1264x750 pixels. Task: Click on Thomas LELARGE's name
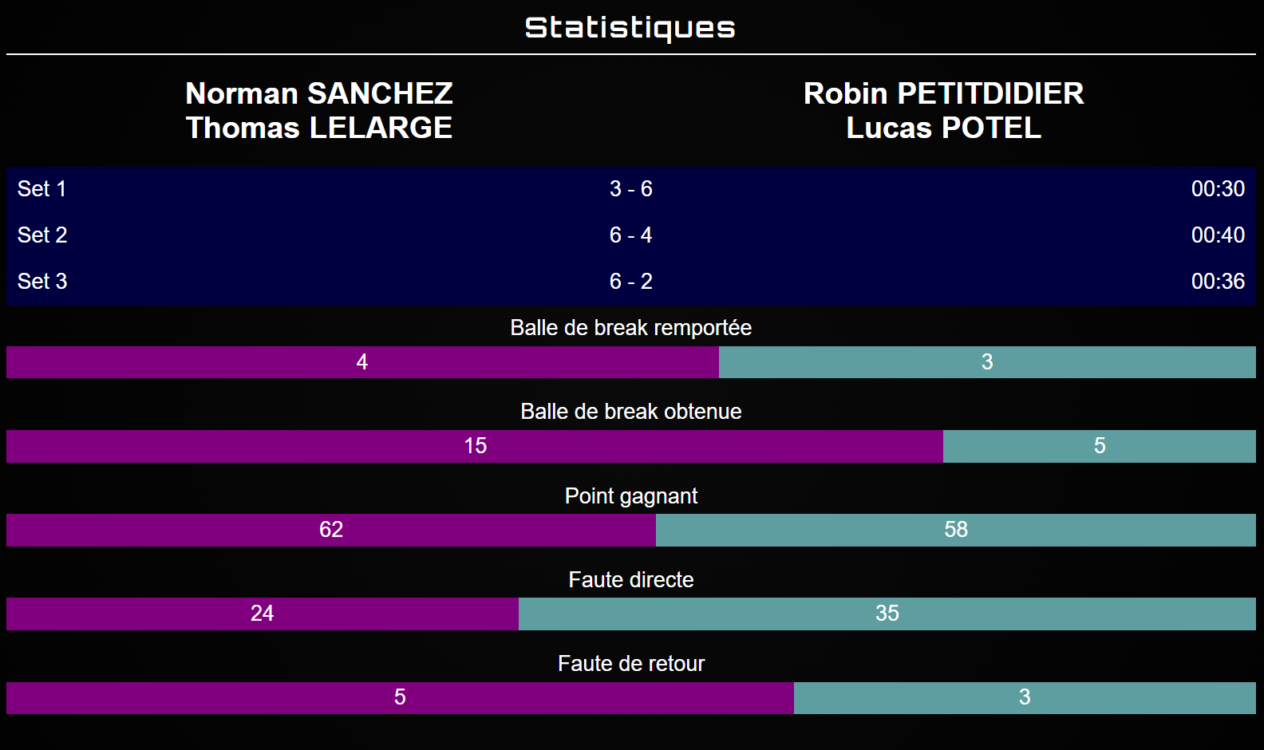tap(318, 128)
